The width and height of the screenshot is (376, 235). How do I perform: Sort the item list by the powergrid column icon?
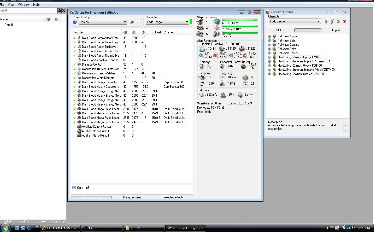pyautogui.click(x=56, y=19)
